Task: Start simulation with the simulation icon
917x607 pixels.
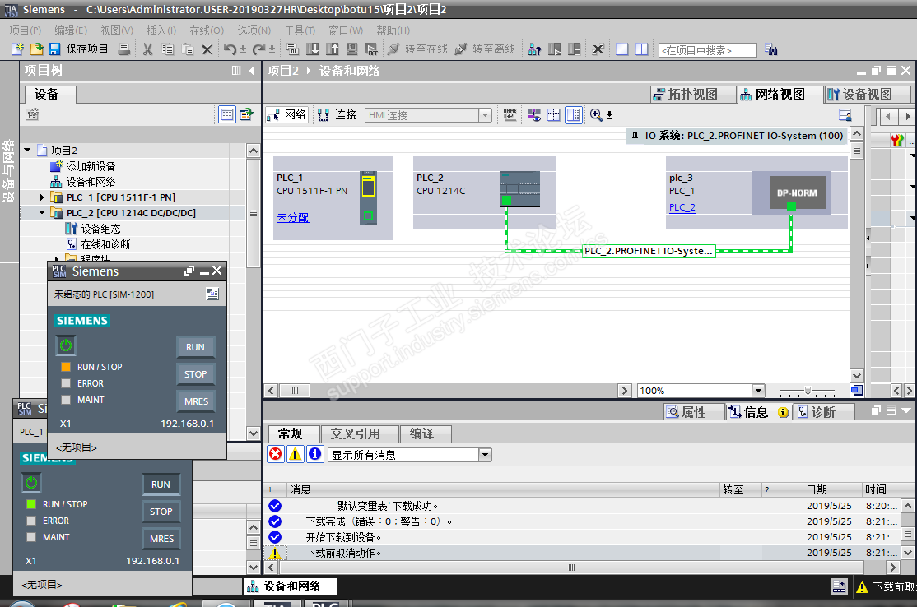Action: [351, 49]
